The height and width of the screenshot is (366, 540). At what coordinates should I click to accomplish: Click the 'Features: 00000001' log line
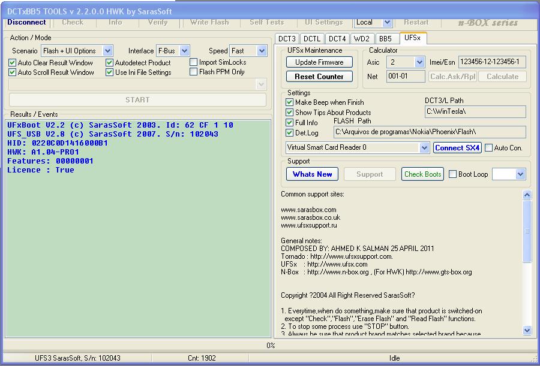tap(50, 161)
